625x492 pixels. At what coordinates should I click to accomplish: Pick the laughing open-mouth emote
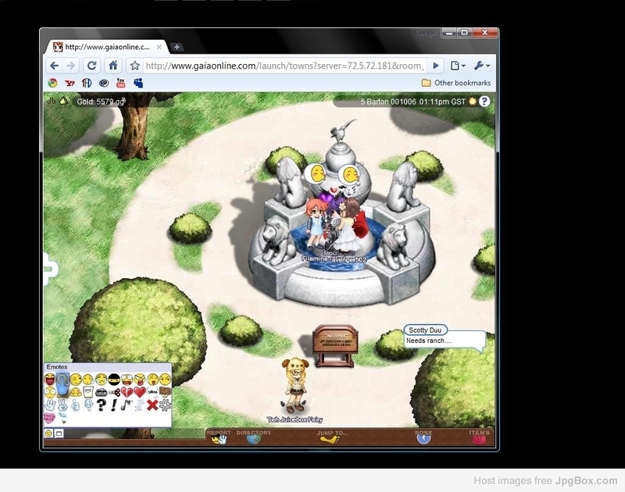(50, 380)
